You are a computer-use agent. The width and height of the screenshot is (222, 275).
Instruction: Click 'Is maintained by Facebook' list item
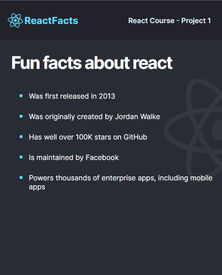(74, 158)
